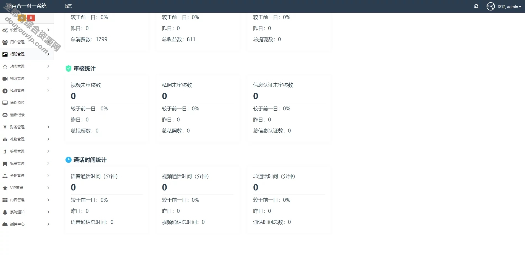
Task: Click the 总私照数: 0 text
Action: point(176,131)
